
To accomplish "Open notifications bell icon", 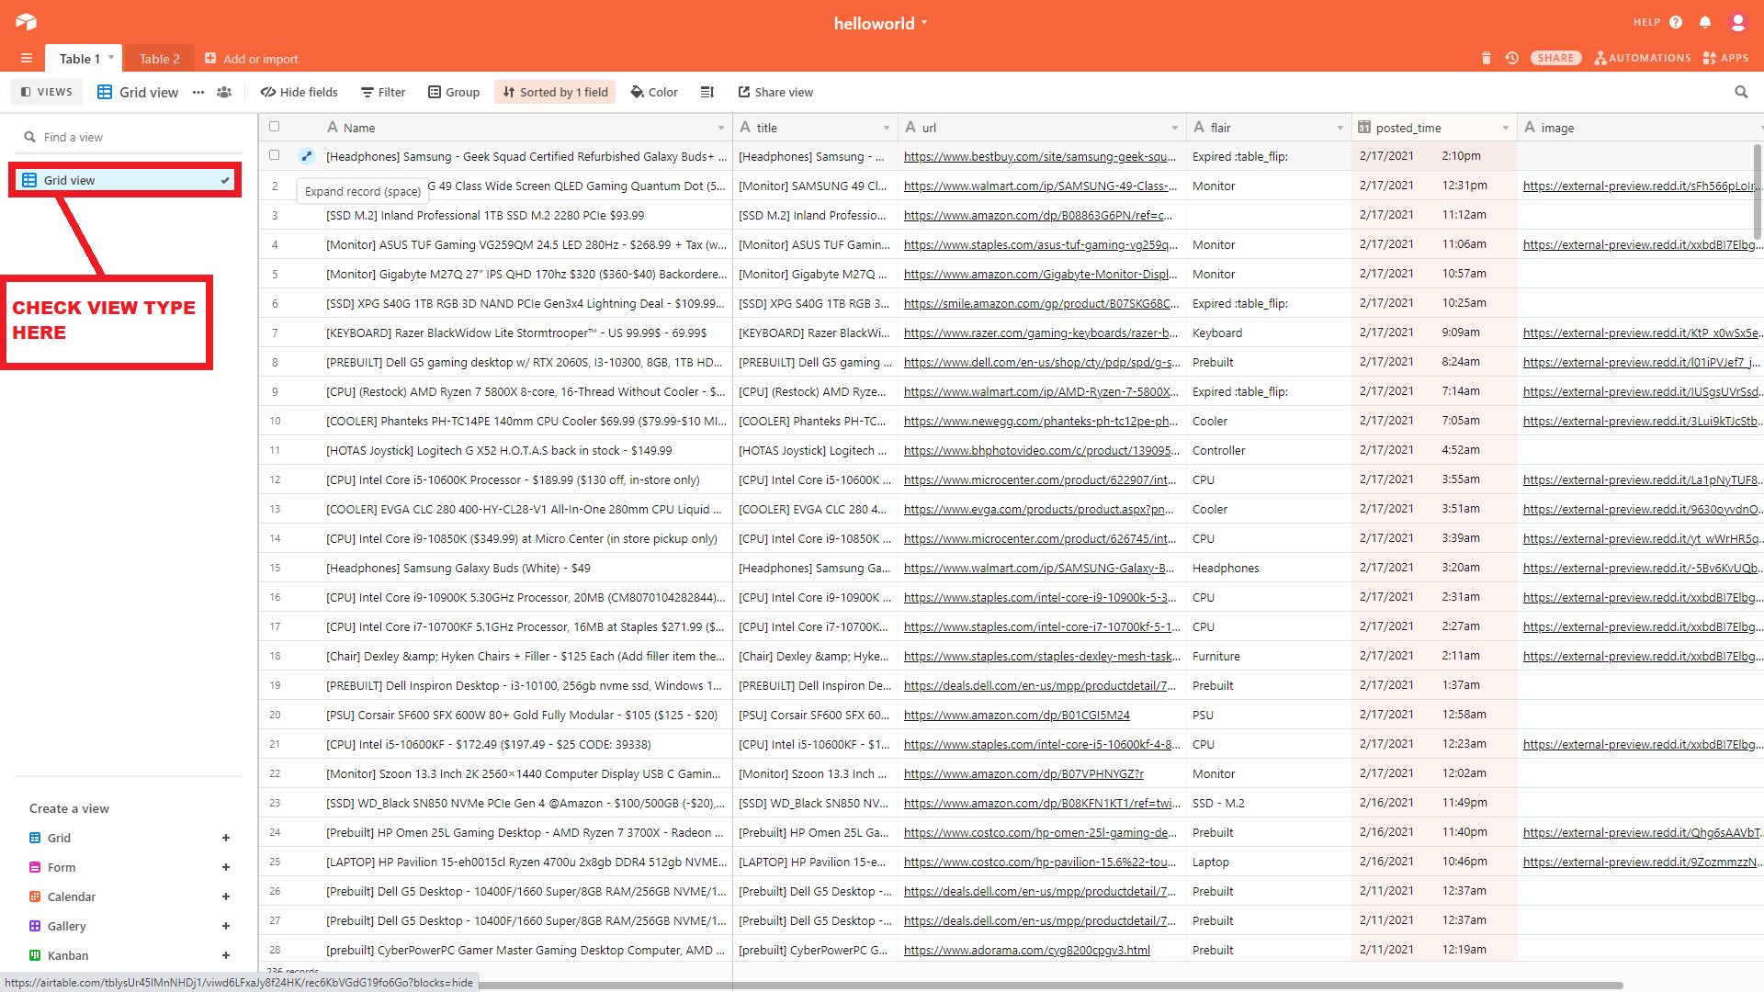I will tap(1705, 22).
